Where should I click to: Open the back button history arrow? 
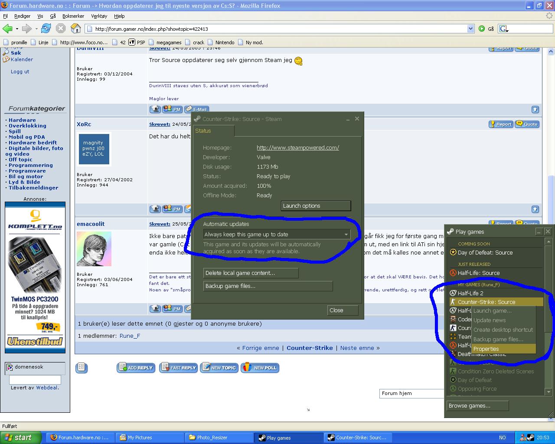17,29
